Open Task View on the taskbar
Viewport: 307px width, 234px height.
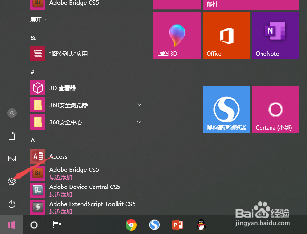[x=57, y=225]
